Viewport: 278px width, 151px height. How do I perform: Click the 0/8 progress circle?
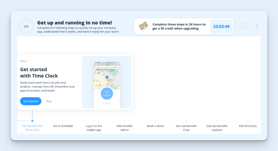click(x=26, y=26)
